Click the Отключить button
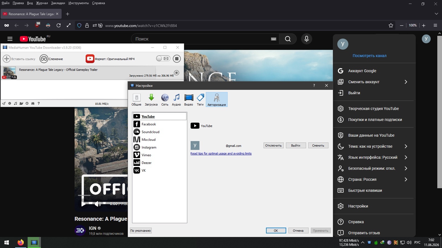 pyautogui.click(x=273, y=145)
